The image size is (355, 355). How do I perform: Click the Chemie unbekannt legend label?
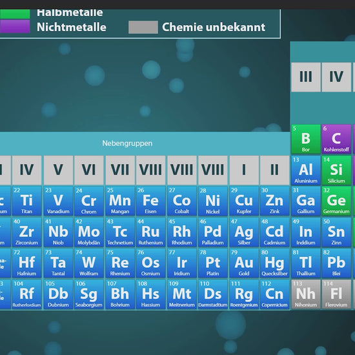point(214,27)
